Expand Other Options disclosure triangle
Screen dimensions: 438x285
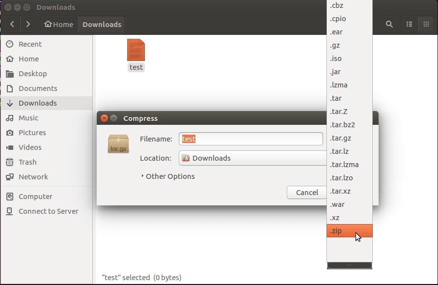click(x=142, y=176)
